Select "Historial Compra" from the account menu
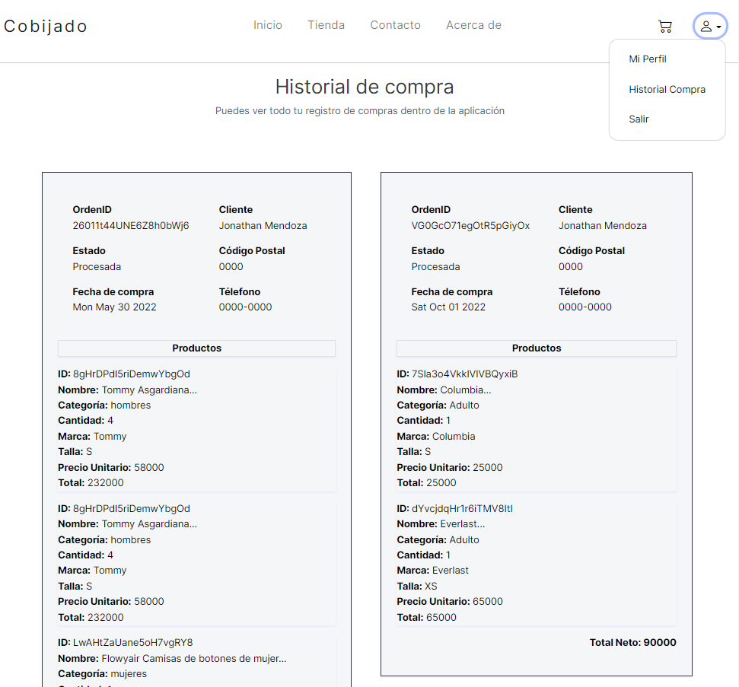The height and width of the screenshot is (687, 739). pos(667,89)
